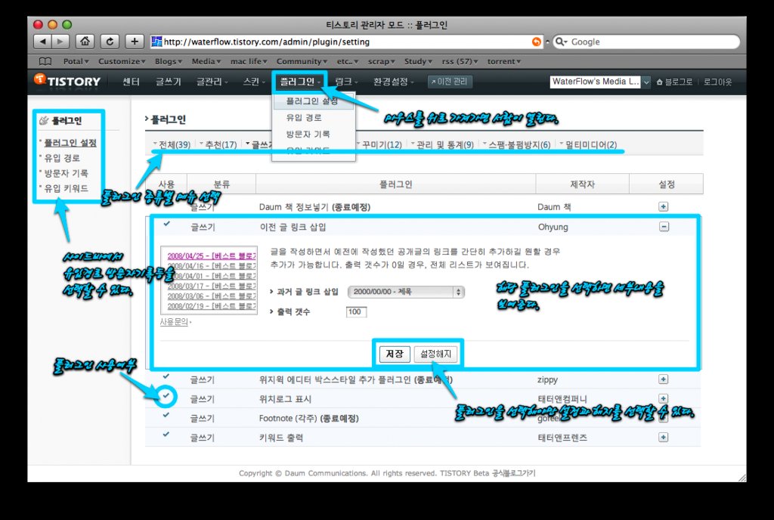Collapse the 이전 글 링크 삽입 settings panel
The width and height of the screenshot is (774, 520).
point(664,227)
